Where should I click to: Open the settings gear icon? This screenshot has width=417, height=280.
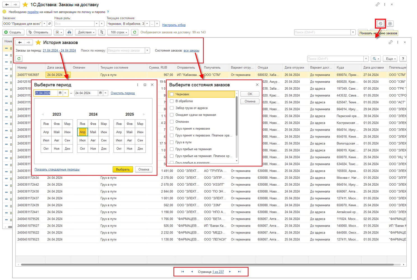point(390,24)
